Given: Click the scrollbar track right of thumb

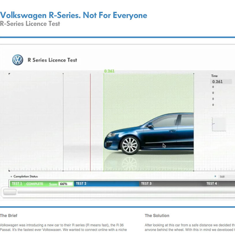Looking at the screenshot, I should tap(122, 192).
